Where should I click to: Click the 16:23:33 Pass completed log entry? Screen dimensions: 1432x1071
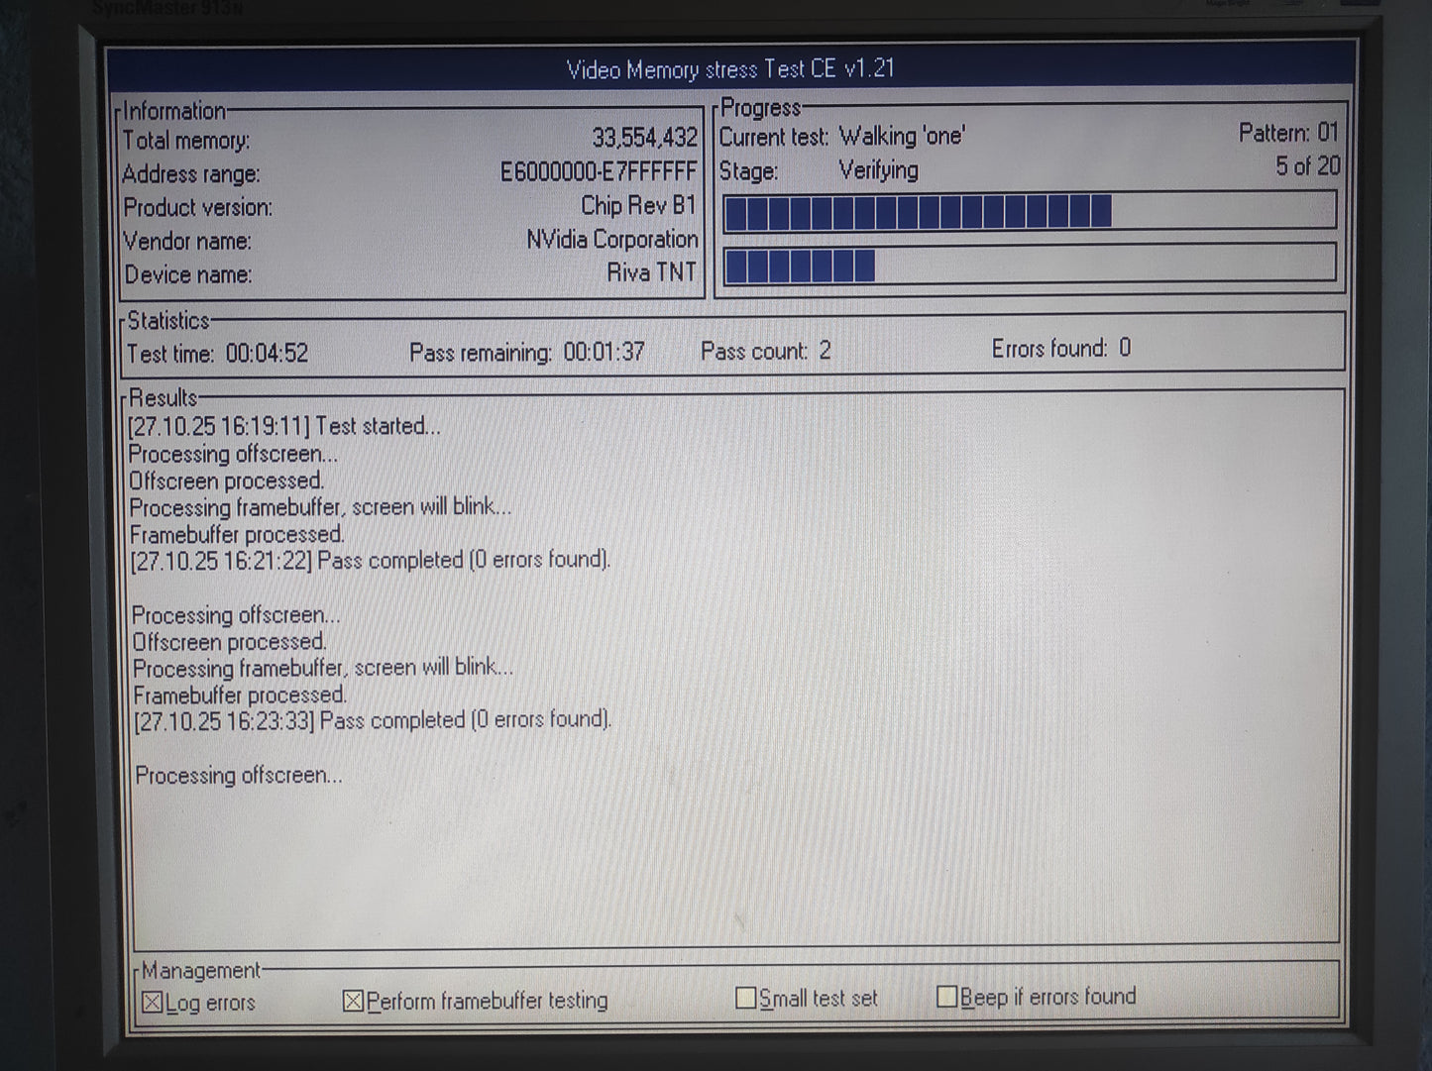pos(373,720)
